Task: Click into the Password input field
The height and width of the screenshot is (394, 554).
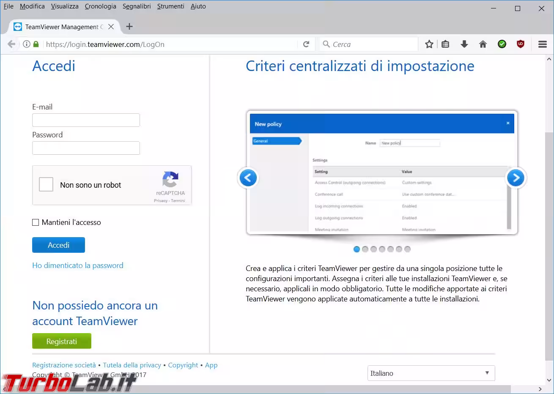Action: [x=86, y=148]
